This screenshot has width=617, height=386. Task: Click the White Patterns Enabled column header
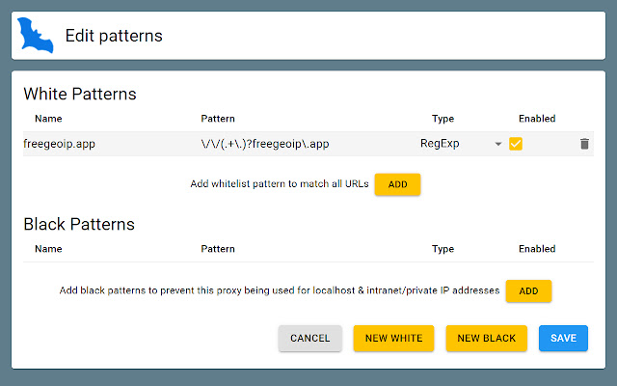[537, 119]
